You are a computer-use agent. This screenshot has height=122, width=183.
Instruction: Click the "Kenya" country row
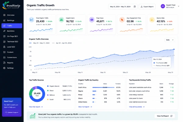coord(99,95)
